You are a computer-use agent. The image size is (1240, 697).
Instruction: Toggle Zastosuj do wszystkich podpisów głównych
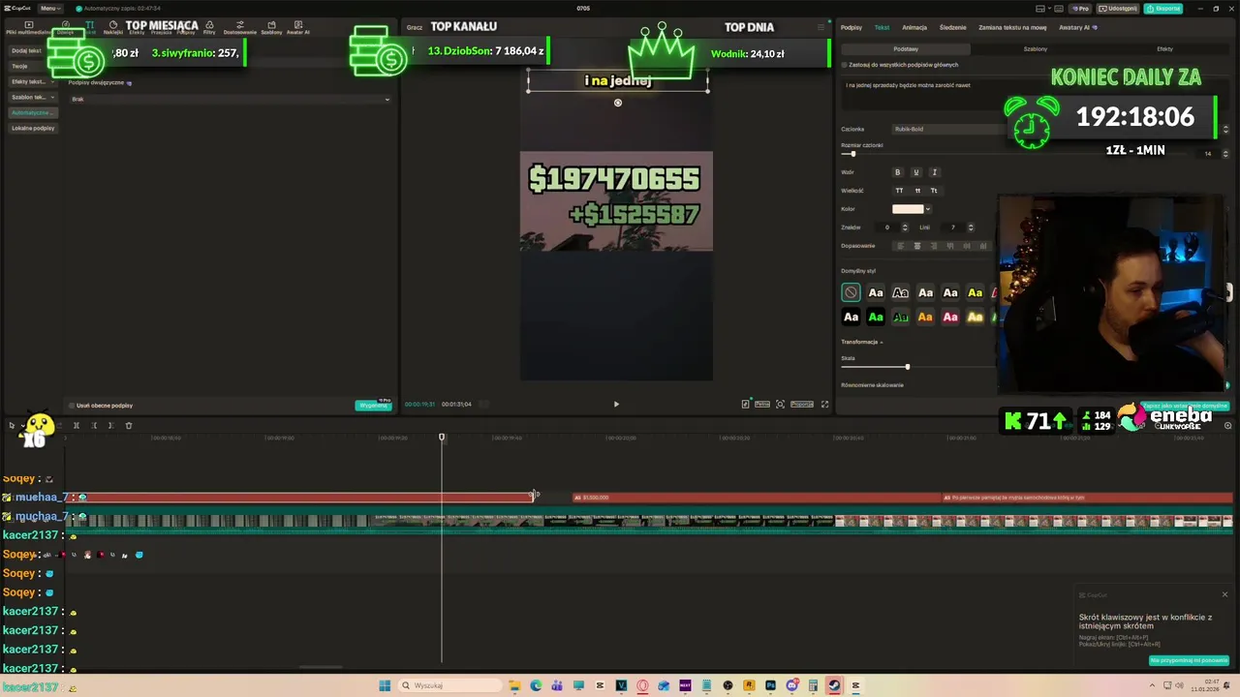[x=845, y=65]
